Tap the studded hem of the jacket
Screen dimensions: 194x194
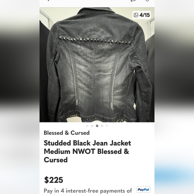97,118
